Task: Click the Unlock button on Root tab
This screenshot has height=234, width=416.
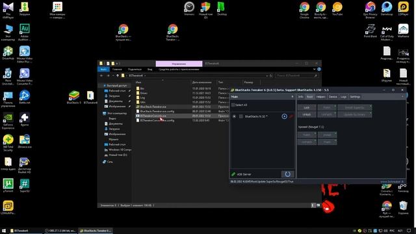Action: (307, 114)
